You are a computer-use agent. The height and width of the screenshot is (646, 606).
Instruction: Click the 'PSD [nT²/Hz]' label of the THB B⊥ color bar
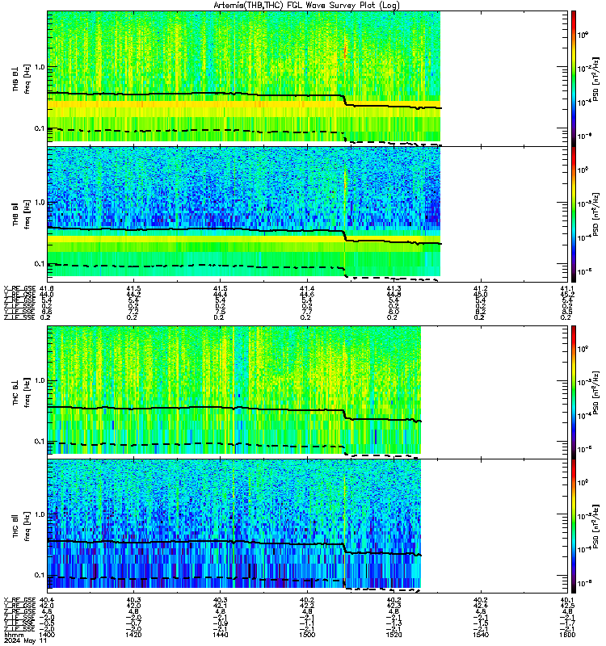coord(595,79)
